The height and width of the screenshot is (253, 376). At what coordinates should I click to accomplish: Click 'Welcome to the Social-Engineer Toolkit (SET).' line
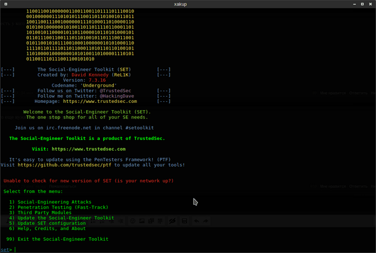[87, 112]
